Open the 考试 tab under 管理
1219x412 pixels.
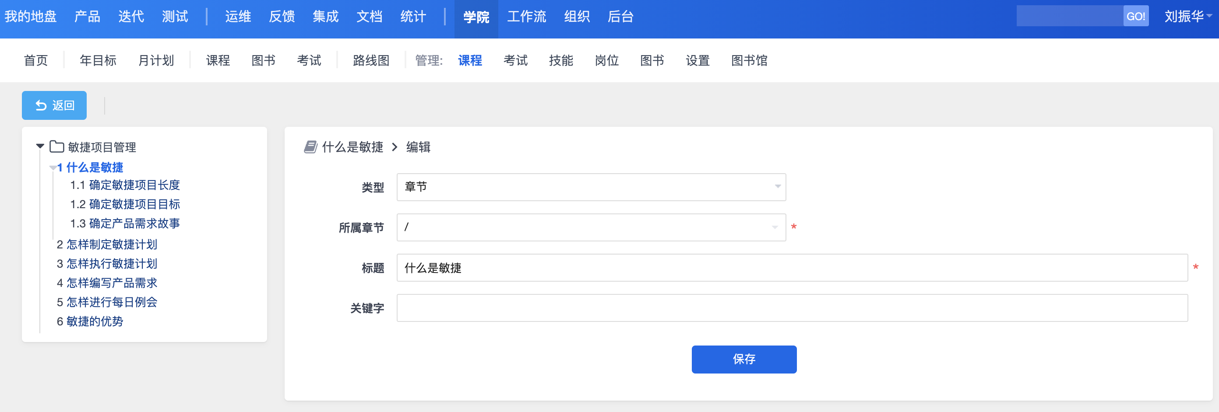(x=515, y=60)
